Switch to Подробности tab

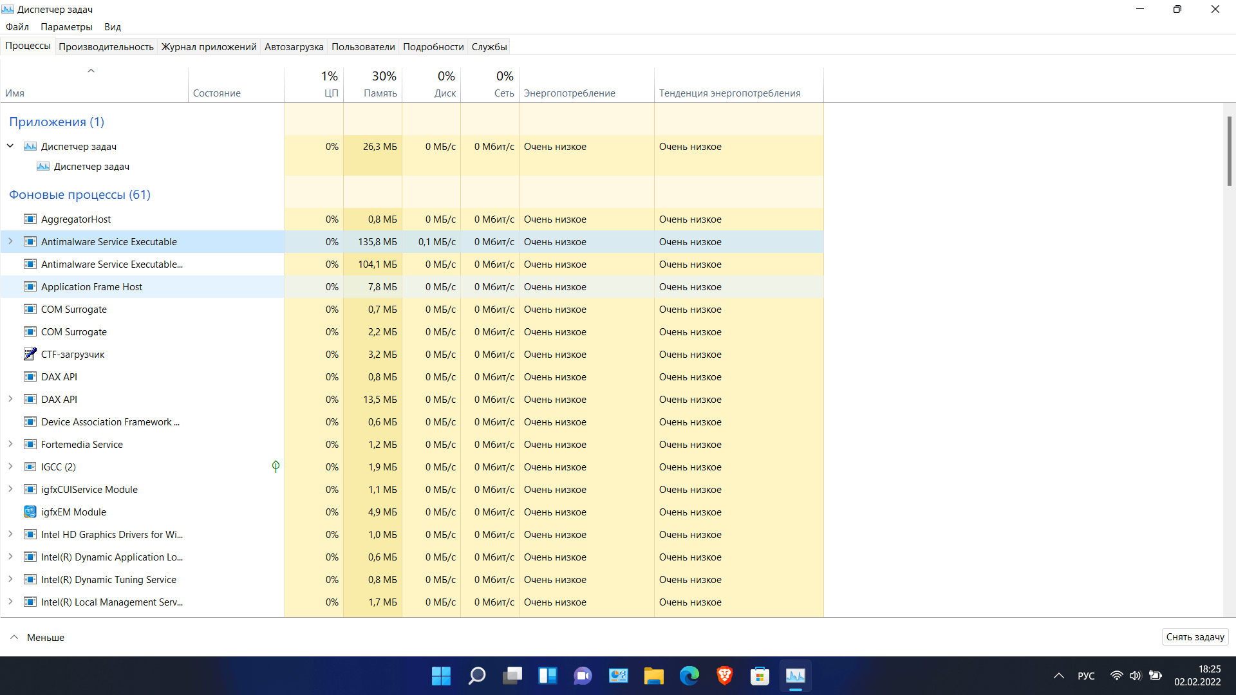coord(433,47)
